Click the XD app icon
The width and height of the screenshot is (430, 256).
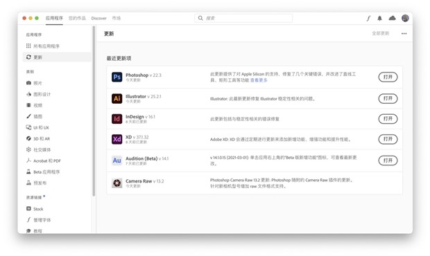[117, 139]
